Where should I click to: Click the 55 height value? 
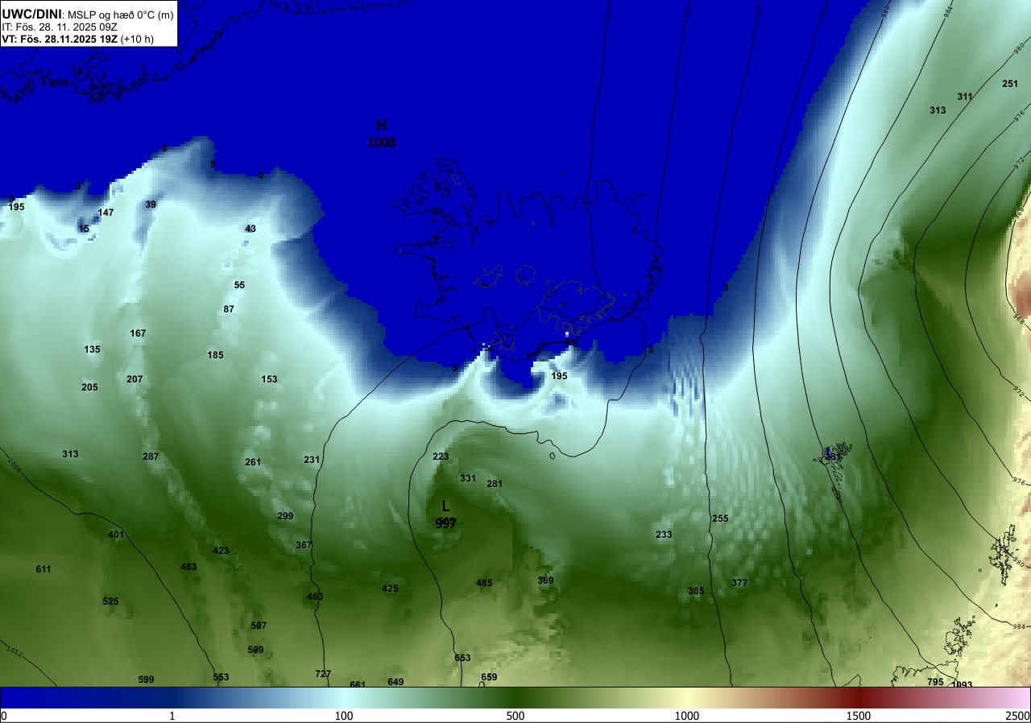click(239, 285)
